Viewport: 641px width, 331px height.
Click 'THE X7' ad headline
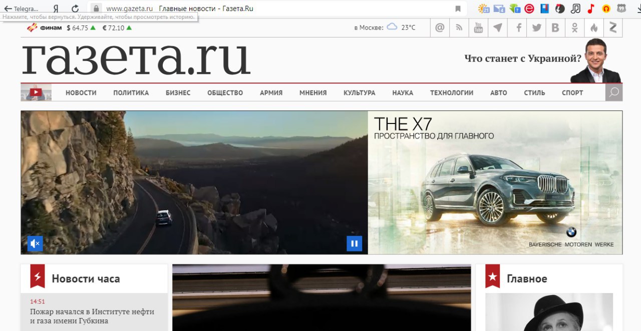coord(403,123)
